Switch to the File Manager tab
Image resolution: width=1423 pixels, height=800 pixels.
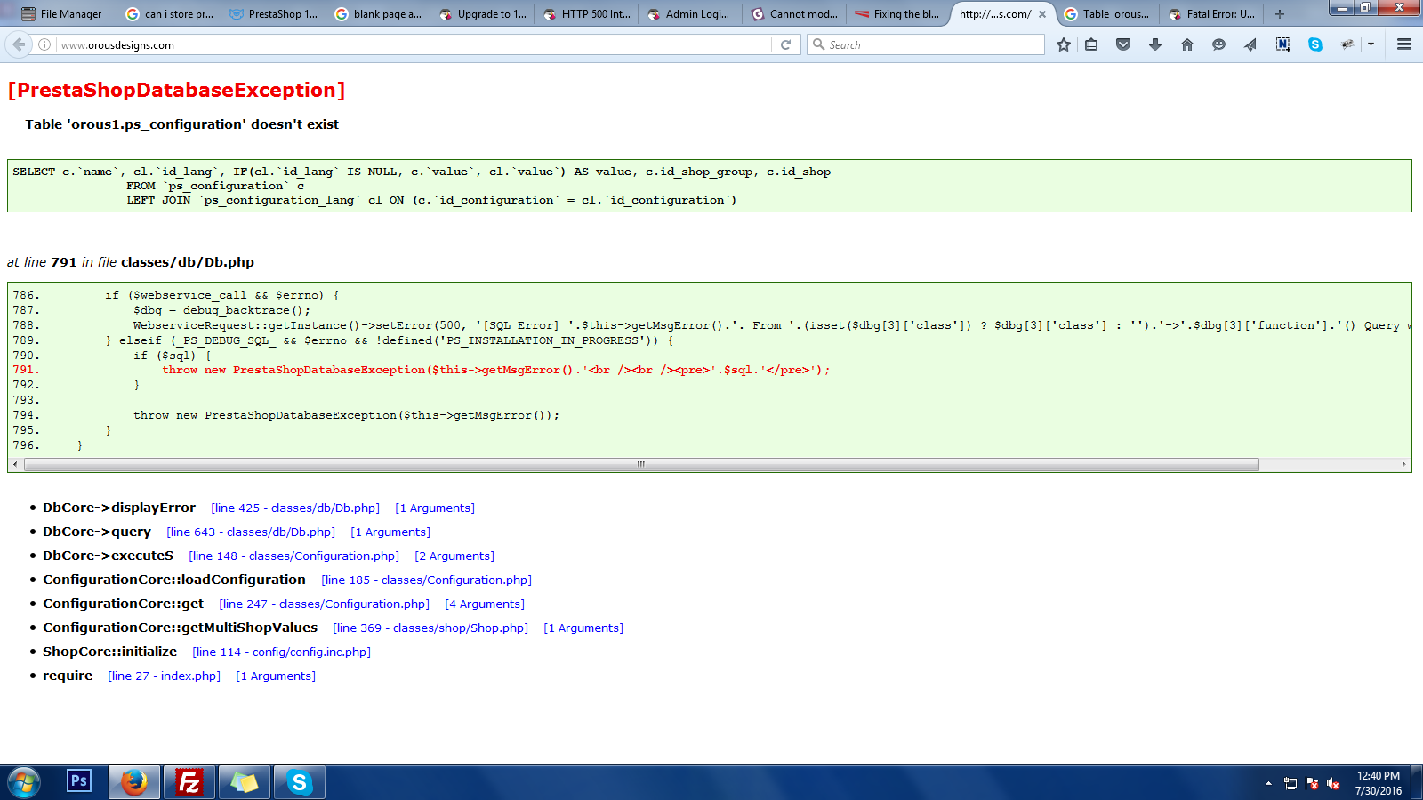pyautogui.click(x=62, y=14)
